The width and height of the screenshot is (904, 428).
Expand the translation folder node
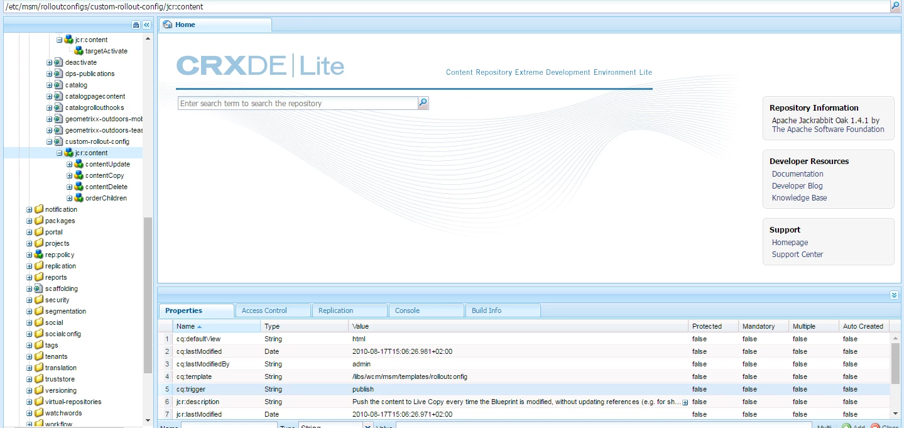click(30, 368)
